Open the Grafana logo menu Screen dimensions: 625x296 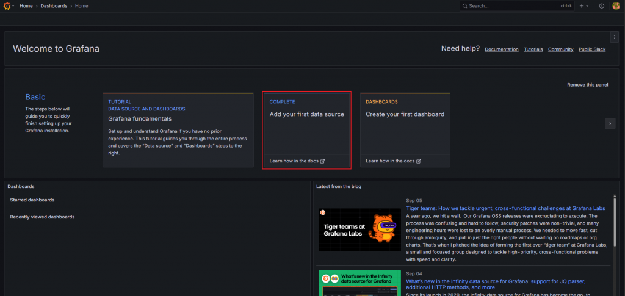(7, 6)
